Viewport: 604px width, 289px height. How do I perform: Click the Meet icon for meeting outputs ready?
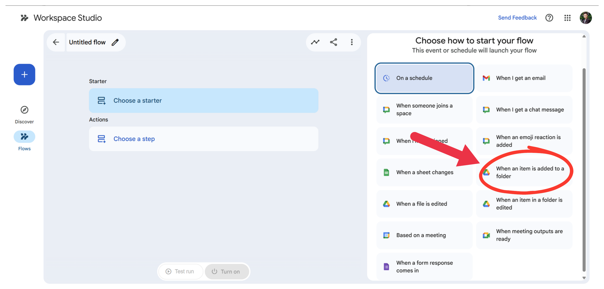486,235
